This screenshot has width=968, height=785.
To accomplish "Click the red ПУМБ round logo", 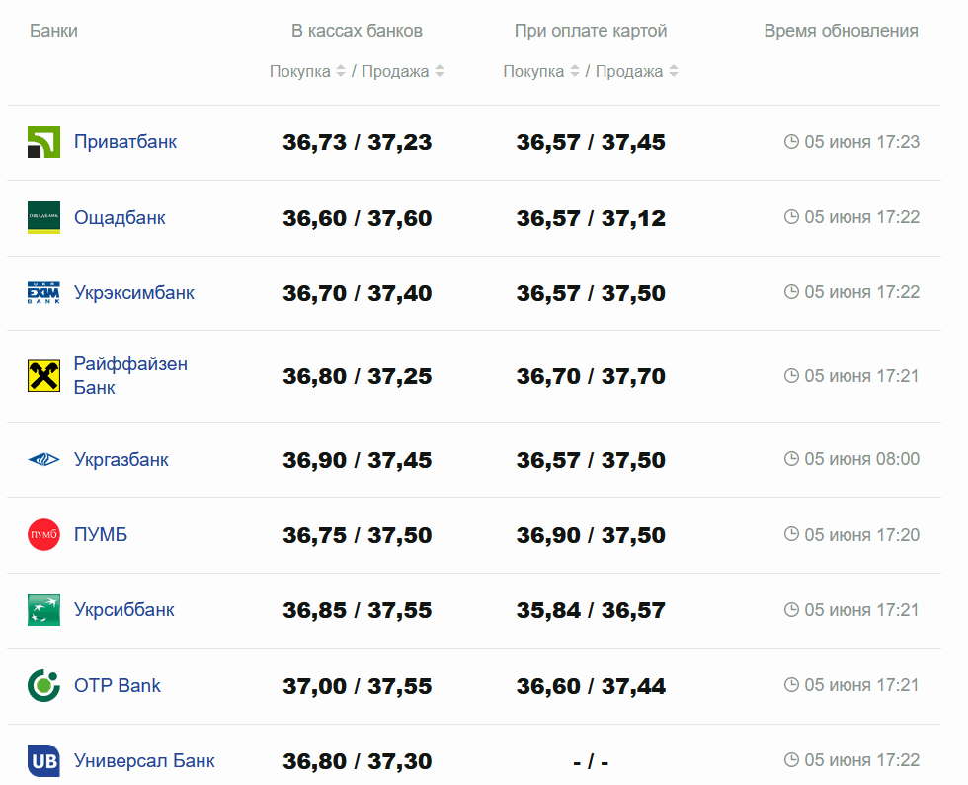I will [x=43, y=535].
